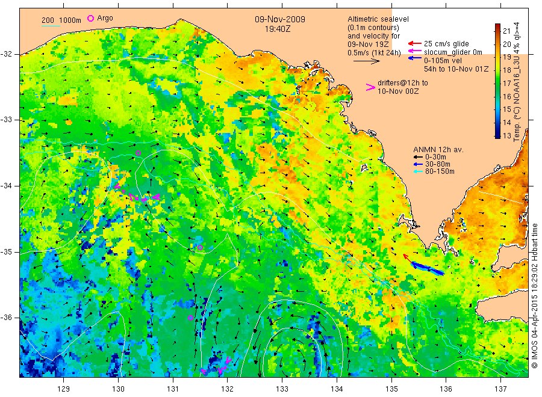Click the longitude label 133
Viewport: 542px width, 397px height.
click(x=282, y=389)
